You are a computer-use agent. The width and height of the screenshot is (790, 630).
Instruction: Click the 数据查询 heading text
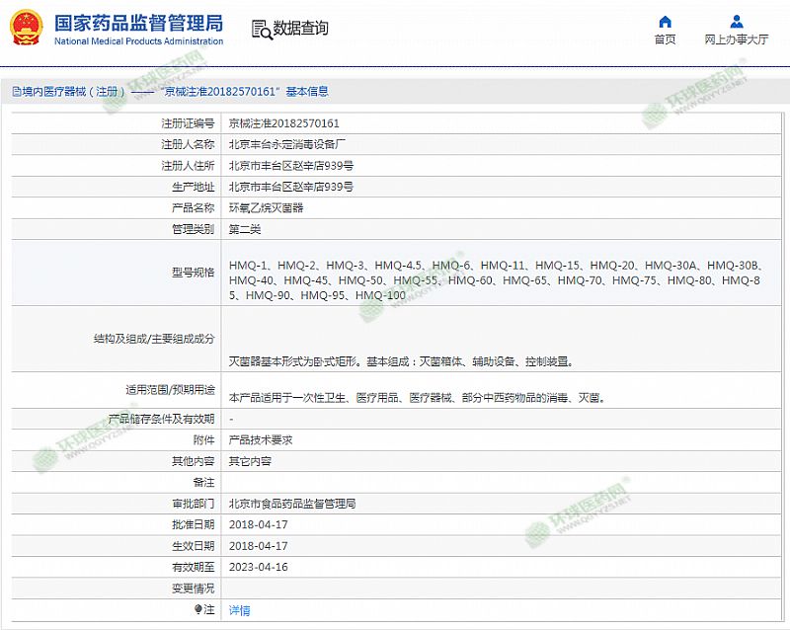[x=301, y=29]
